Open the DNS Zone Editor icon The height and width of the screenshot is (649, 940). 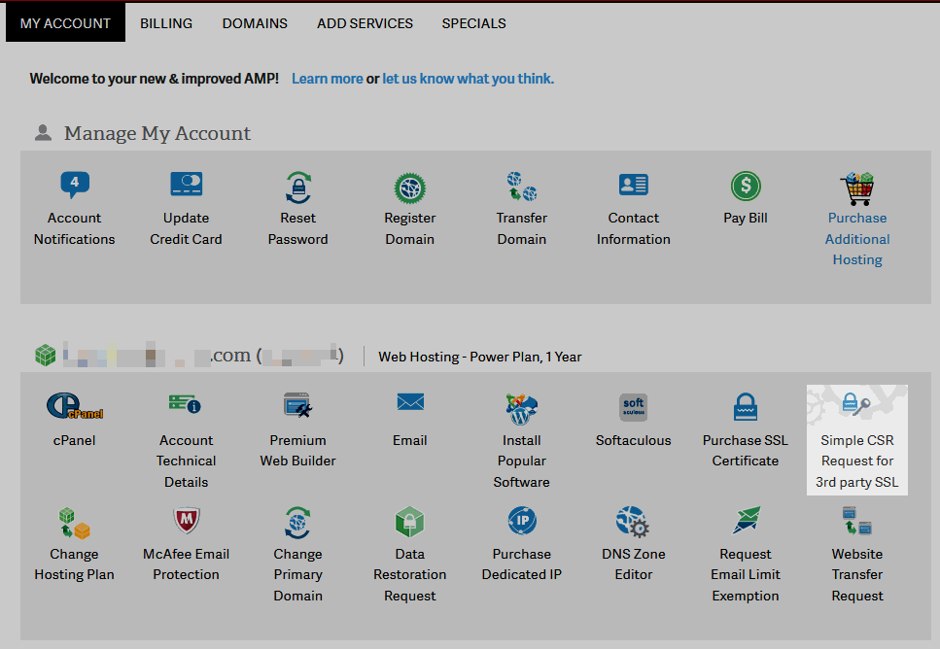[x=633, y=522]
